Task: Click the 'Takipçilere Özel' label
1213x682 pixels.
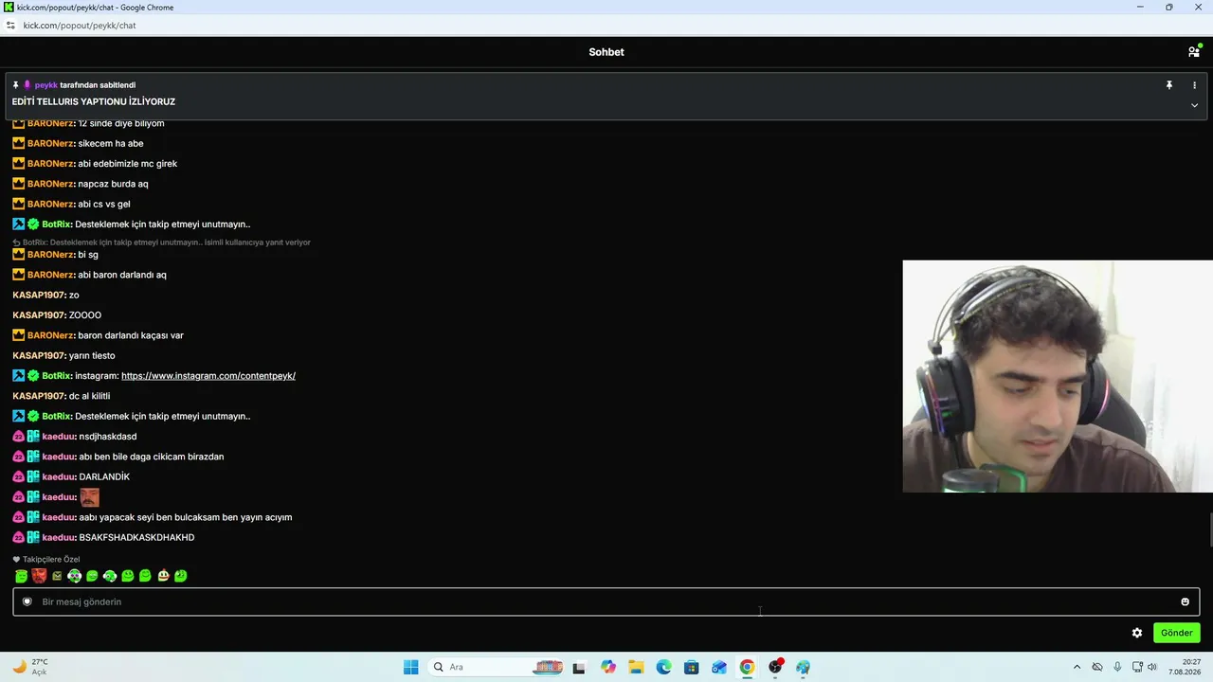Action: [x=51, y=559]
